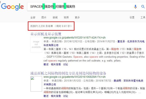This screenshot has width=146, height=99.
Task: Switch to the 新闻 tab
Action: [x=55, y=17]
